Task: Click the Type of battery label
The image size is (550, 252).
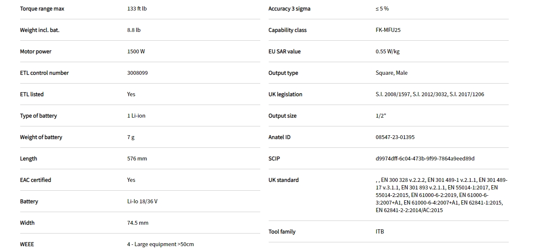Action: (38, 116)
